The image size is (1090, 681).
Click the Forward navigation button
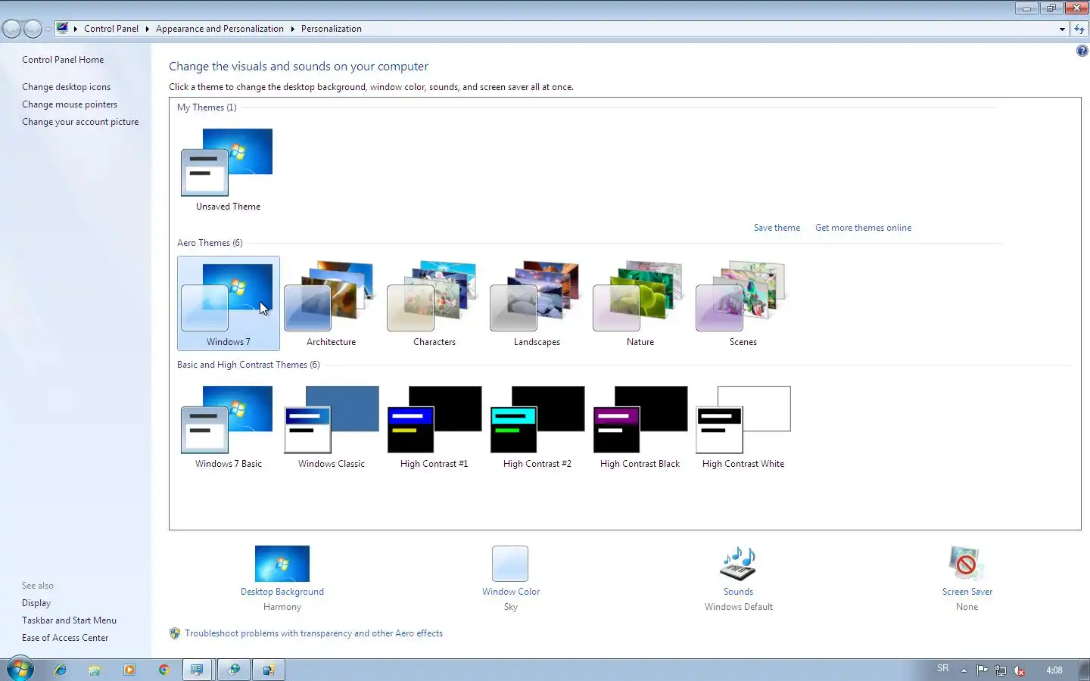coord(33,29)
